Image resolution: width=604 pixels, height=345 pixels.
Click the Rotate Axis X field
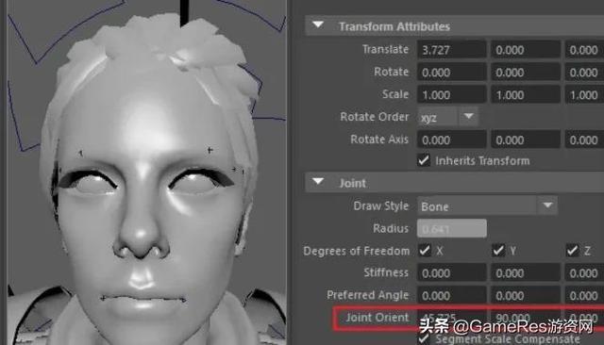click(451, 140)
